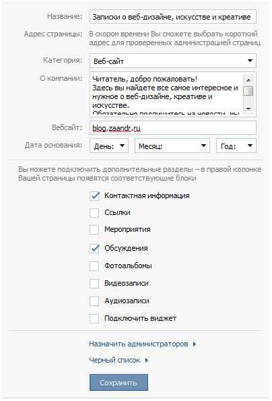Click the scroll down arrow in description box
This screenshot has height=401, width=272.
[x=248, y=109]
